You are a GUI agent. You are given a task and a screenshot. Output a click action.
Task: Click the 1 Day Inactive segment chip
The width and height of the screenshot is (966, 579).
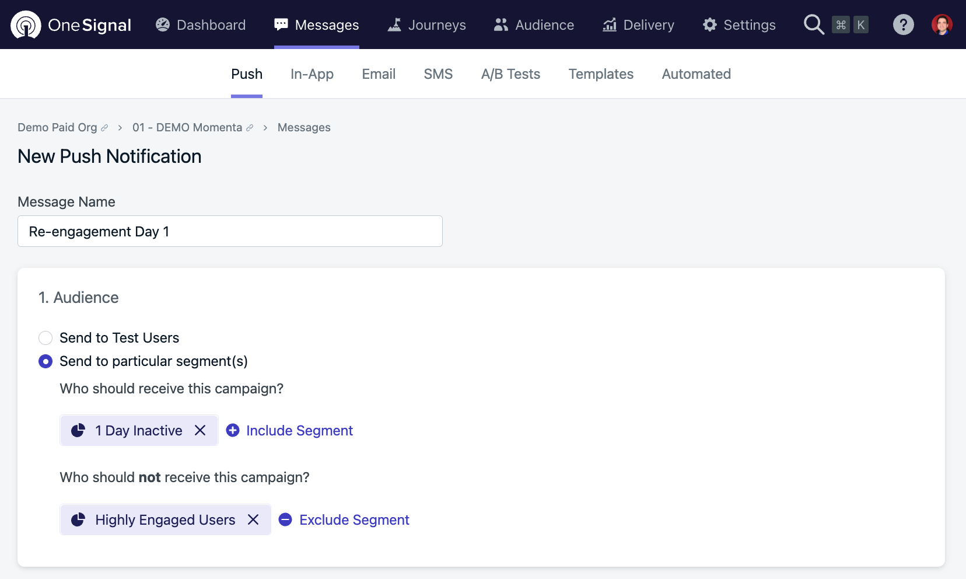click(139, 430)
